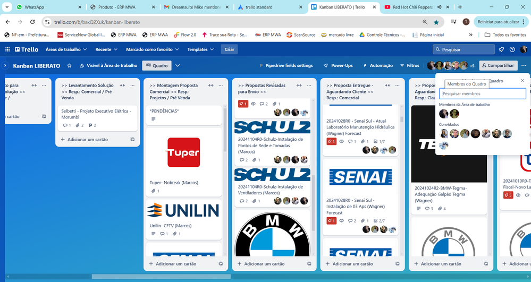Image resolution: width=531 pixels, height=282 pixels.
Task: Show the +5 additional board members
Action: coord(472,66)
